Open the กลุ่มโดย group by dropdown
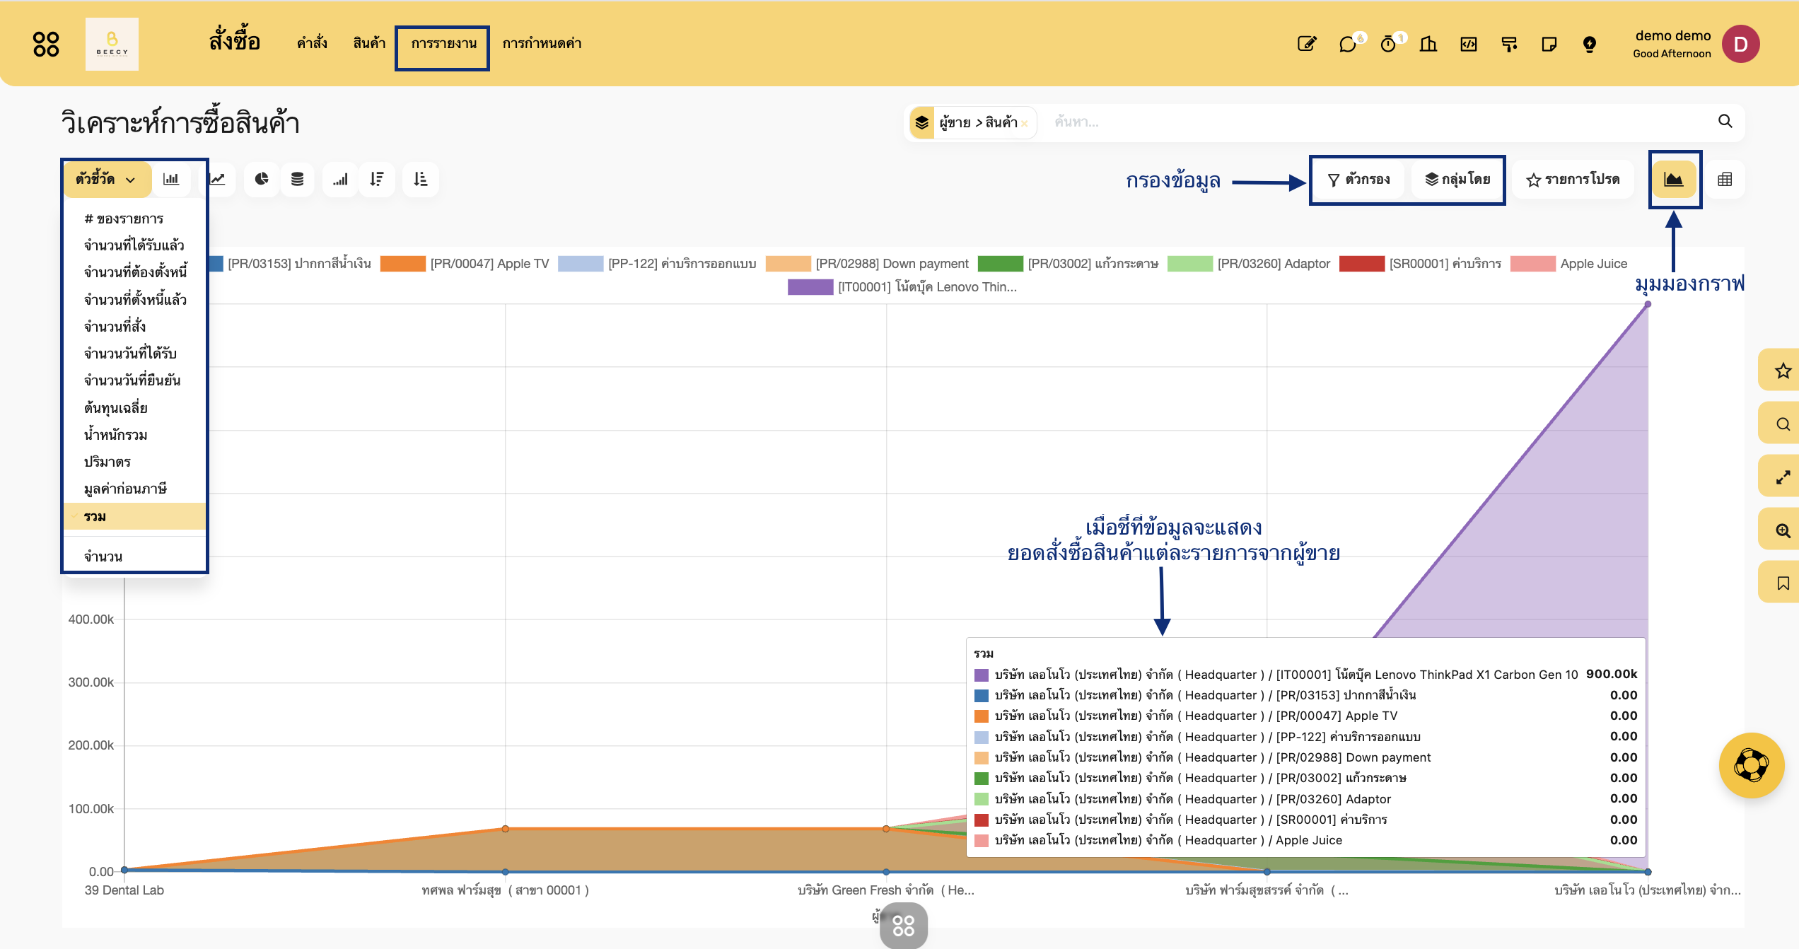Viewport: 1799px width, 949px height. click(x=1457, y=180)
